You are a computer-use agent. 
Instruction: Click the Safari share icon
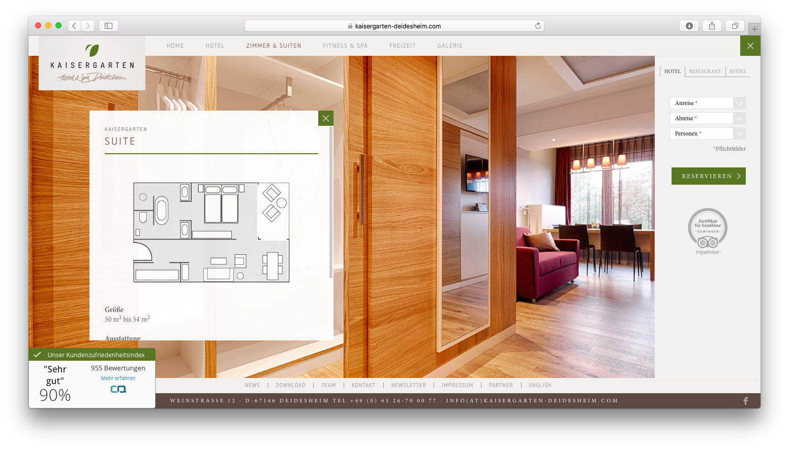(712, 26)
